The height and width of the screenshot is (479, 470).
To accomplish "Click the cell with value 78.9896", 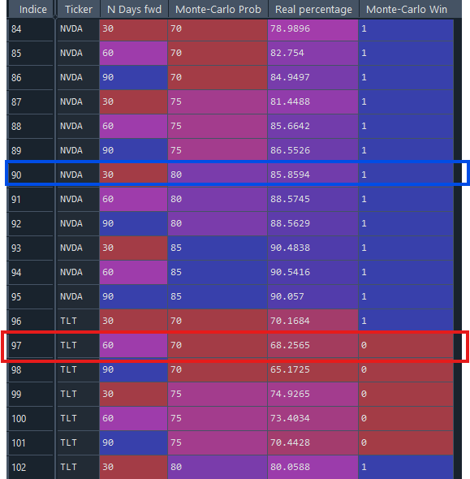I will pos(313,28).
